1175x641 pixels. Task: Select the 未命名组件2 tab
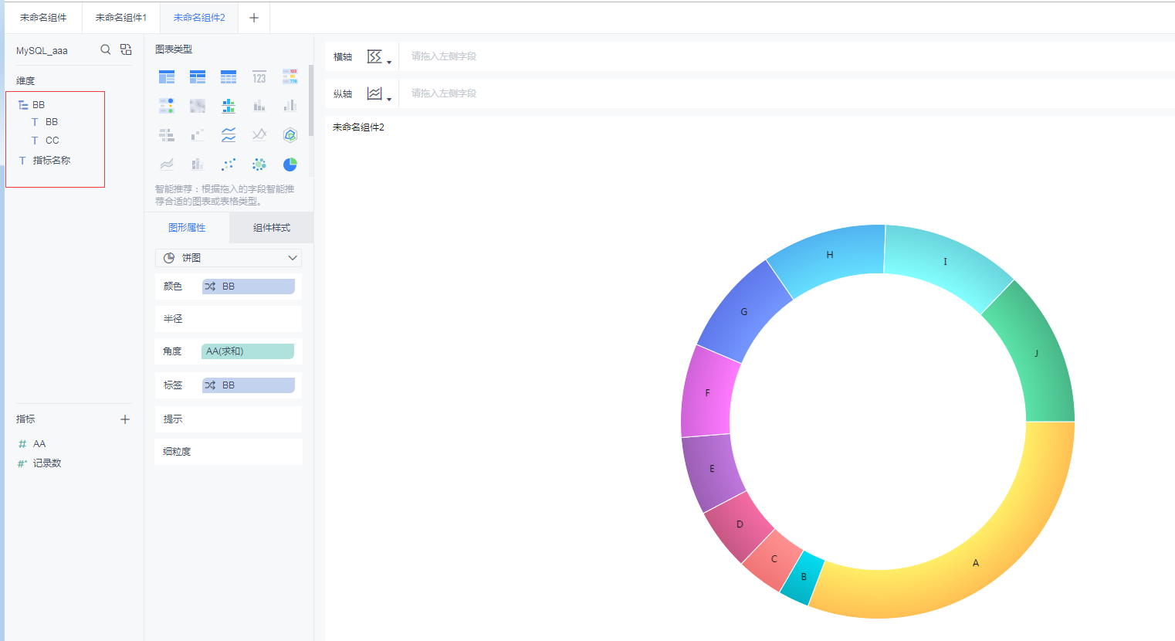point(199,17)
